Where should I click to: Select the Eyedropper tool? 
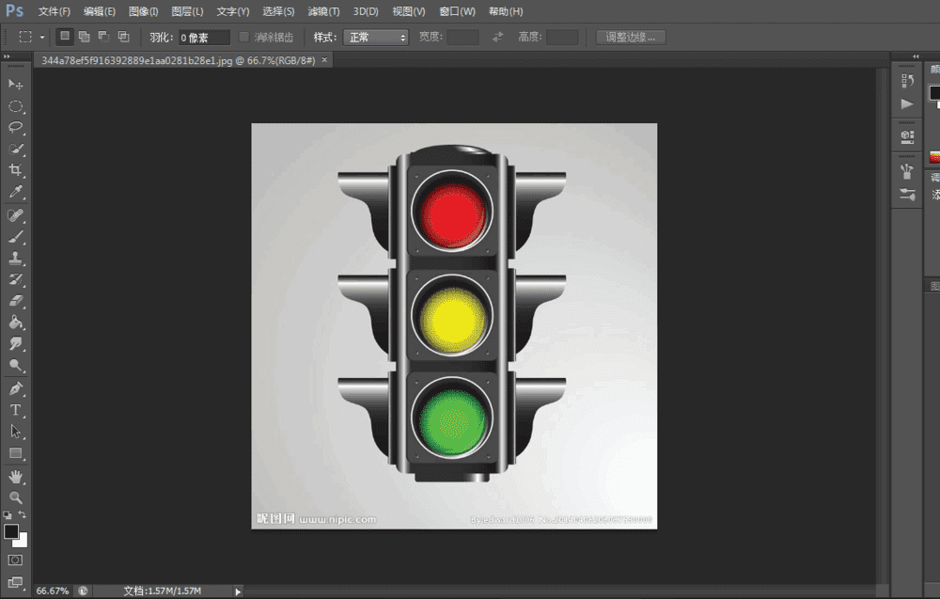[16, 192]
